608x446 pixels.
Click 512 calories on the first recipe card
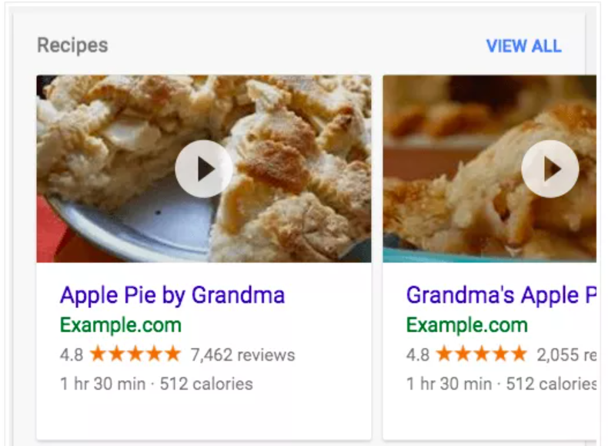click(x=206, y=383)
